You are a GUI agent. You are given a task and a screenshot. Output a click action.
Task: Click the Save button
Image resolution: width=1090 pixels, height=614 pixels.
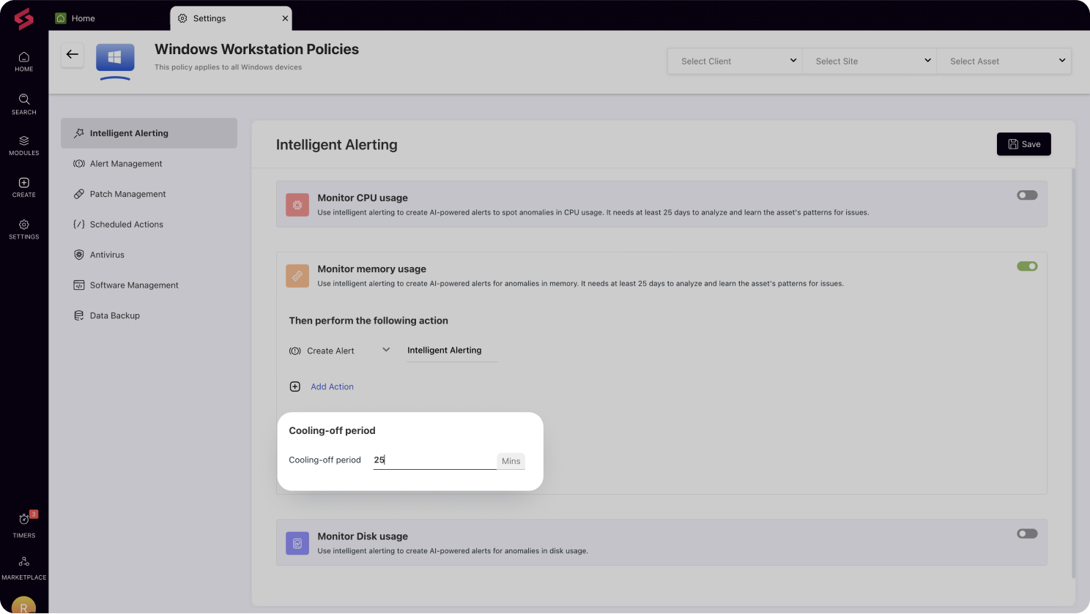pos(1023,143)
